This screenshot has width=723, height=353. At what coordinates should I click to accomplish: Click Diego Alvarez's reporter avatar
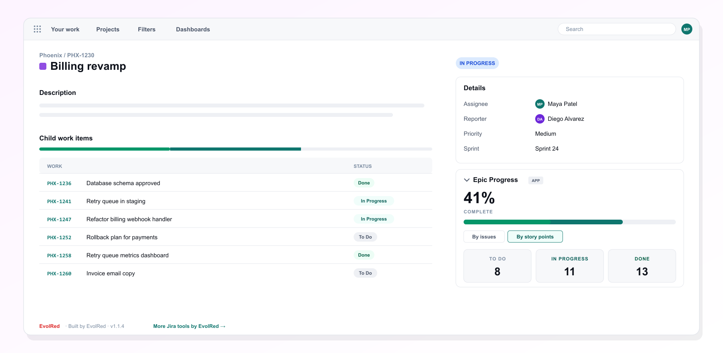[x=540, y=119]
